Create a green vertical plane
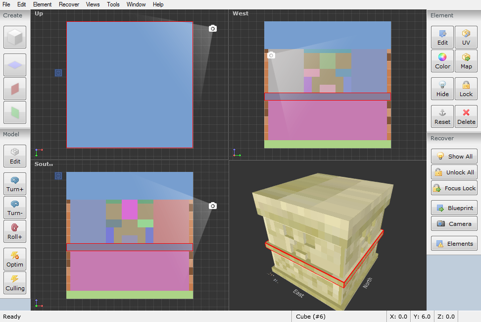Viewport: 481px width, 322px height. pos(15,112)
